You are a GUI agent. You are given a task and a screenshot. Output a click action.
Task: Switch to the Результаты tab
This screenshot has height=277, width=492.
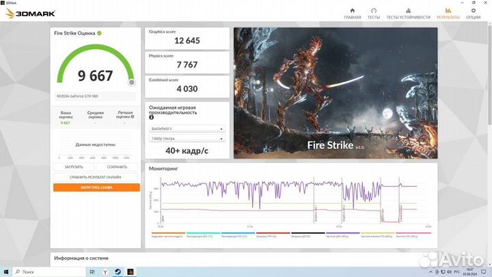point(448,13)
